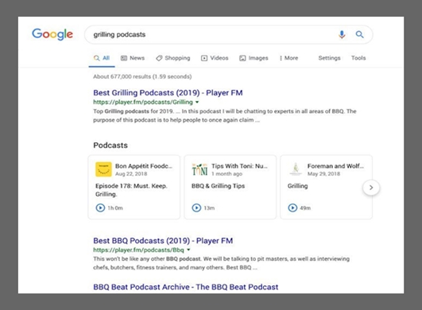Switch to the Videos tab
This screenshot has width=422, height=310.
pos(215,58)
